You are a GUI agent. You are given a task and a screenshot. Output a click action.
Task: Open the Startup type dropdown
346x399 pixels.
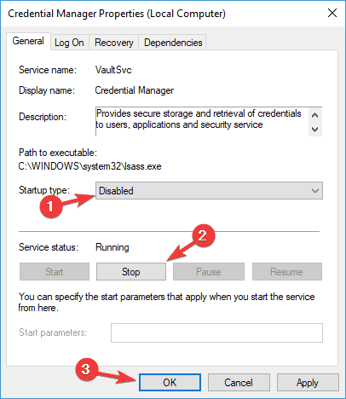209,191
